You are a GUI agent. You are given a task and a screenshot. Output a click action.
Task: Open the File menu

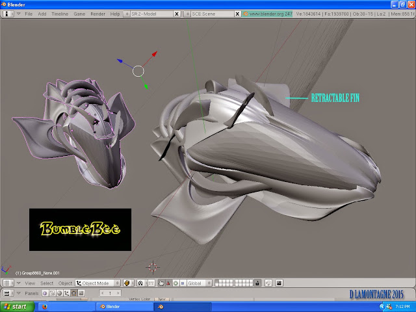[x=29, y=14]
